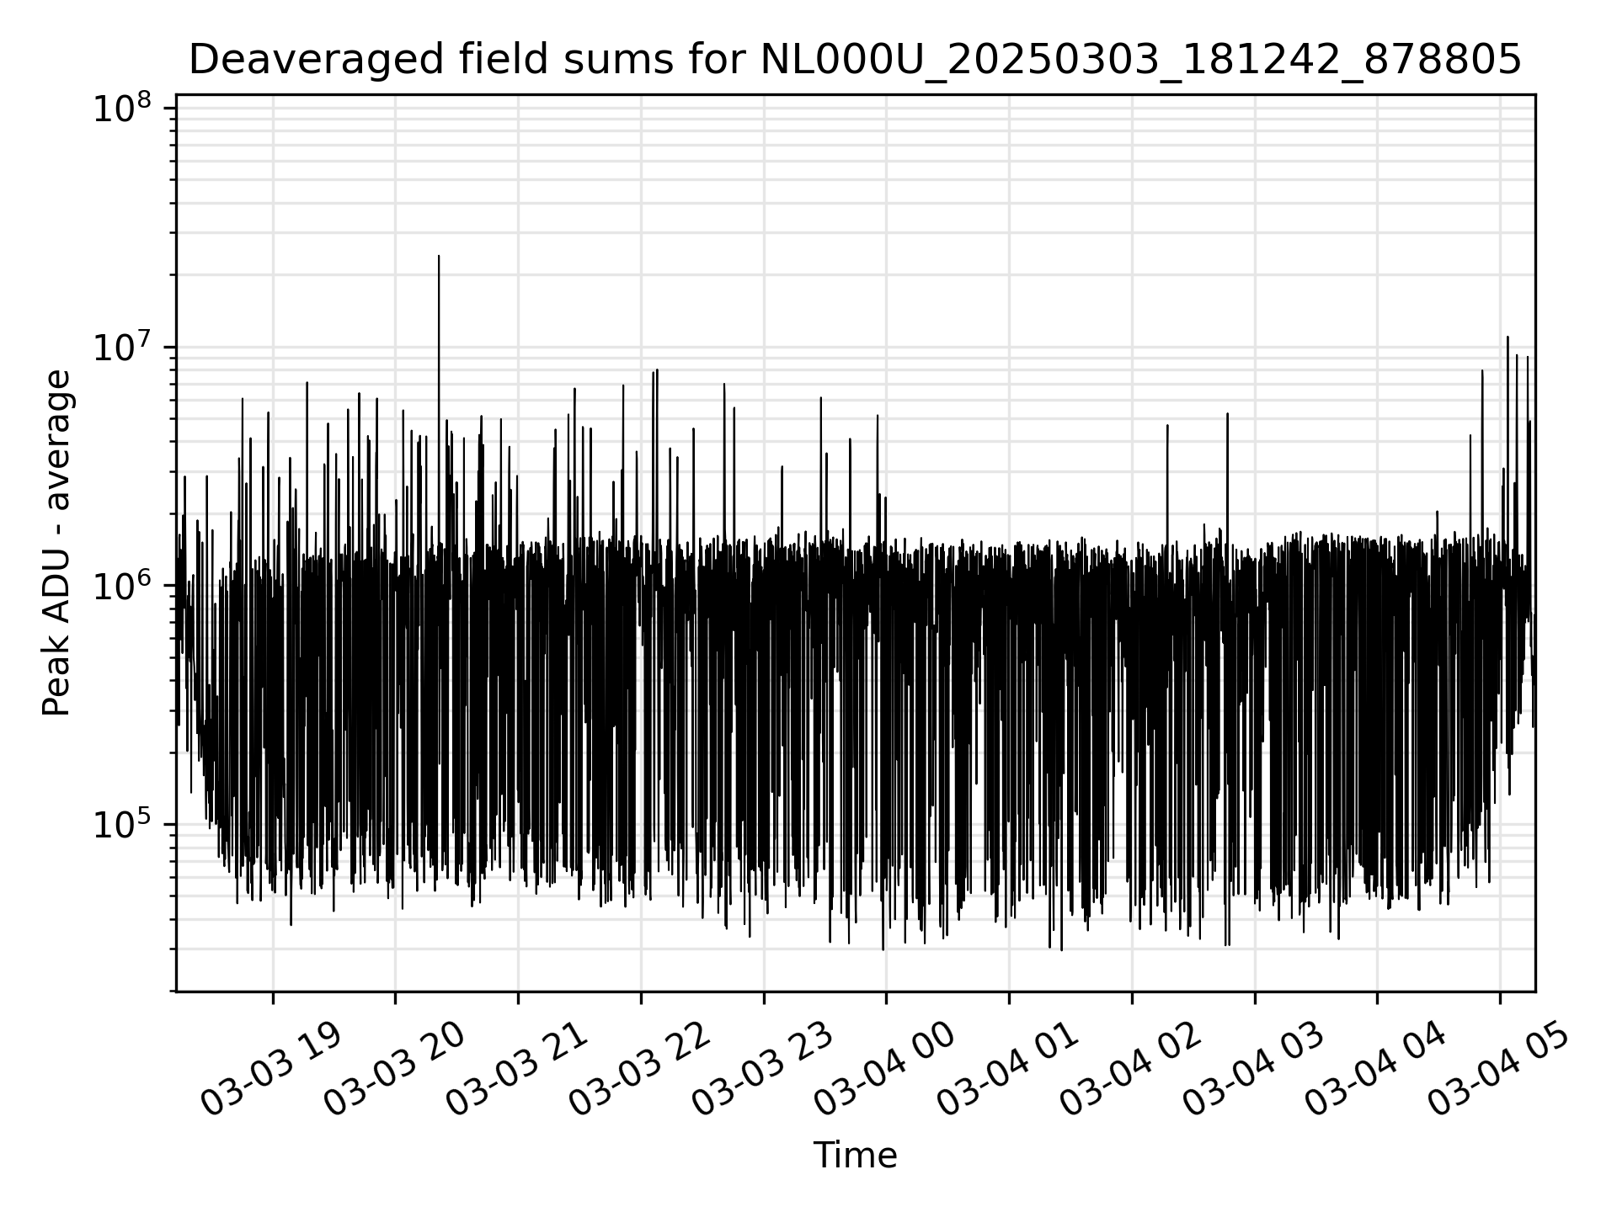
Task: Click the y-axis label "Peak ADU - average"
Action: point(56,544)
